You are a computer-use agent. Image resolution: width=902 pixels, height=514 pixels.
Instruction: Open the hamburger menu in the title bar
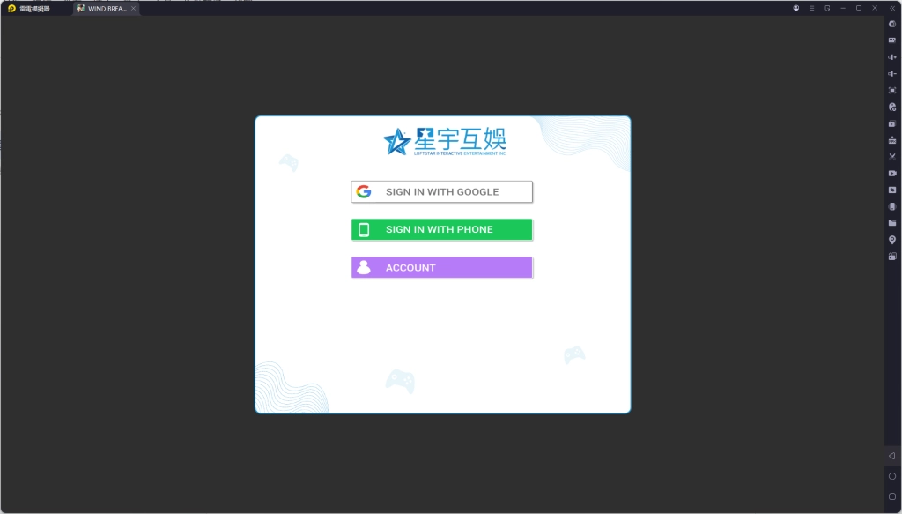811,8
